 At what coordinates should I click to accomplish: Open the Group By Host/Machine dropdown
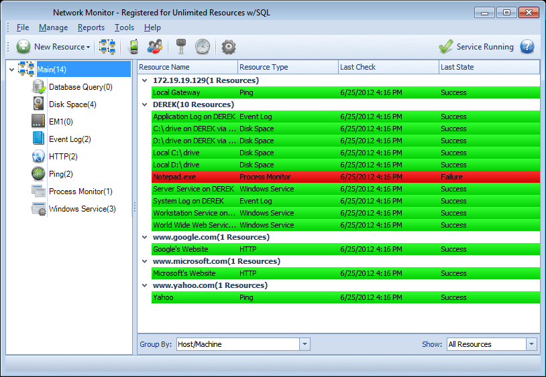coord(305,344)
